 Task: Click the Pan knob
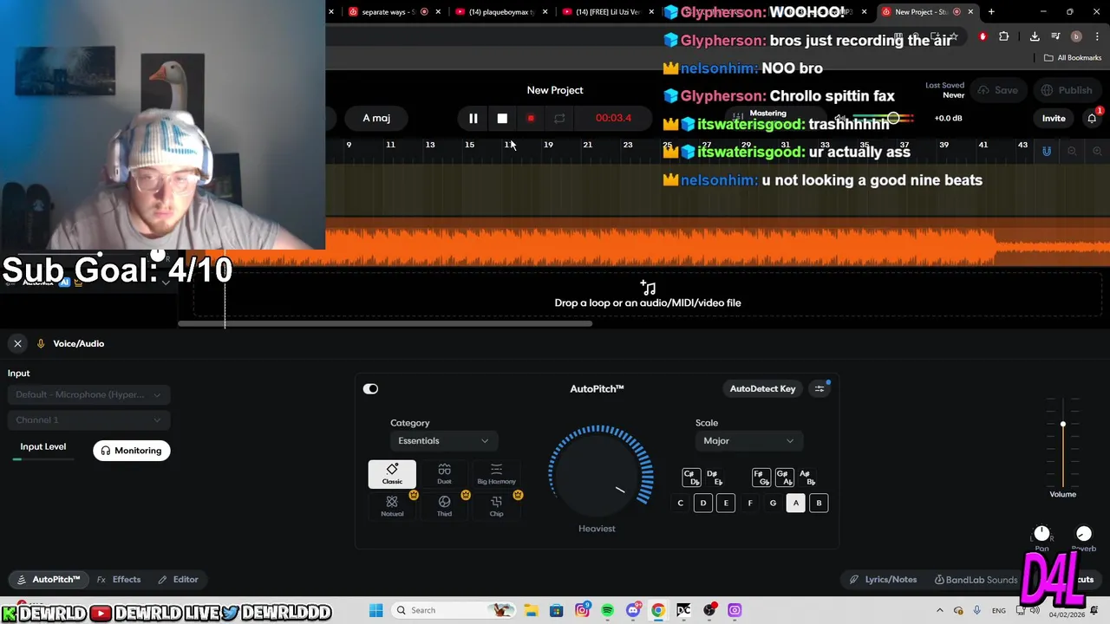point(1041,534)
